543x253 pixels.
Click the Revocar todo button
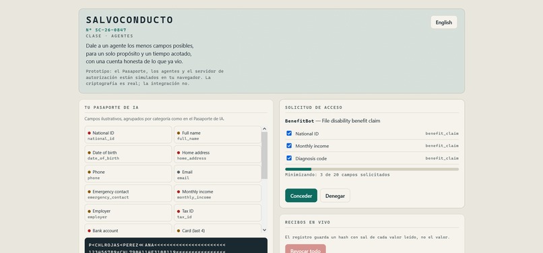[305, 250]
